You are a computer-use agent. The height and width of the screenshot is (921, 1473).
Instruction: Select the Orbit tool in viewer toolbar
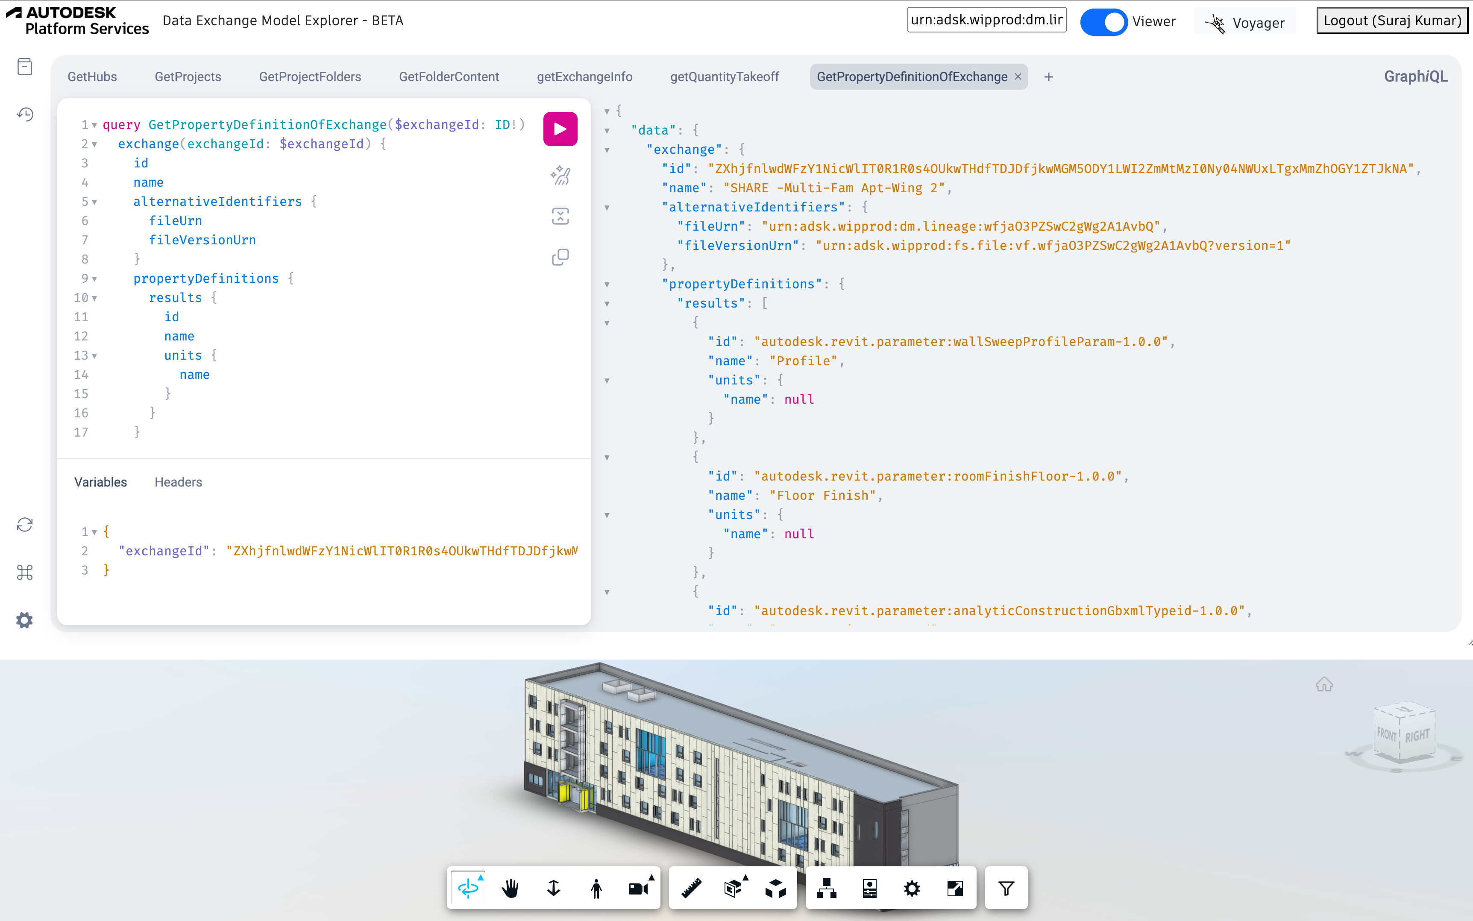click(468, 888)
